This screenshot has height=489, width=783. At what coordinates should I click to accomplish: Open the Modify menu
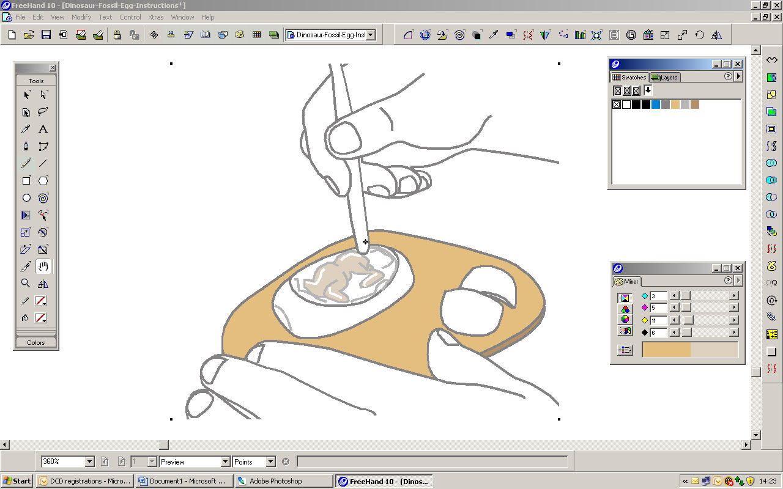[x=81, y=17]
